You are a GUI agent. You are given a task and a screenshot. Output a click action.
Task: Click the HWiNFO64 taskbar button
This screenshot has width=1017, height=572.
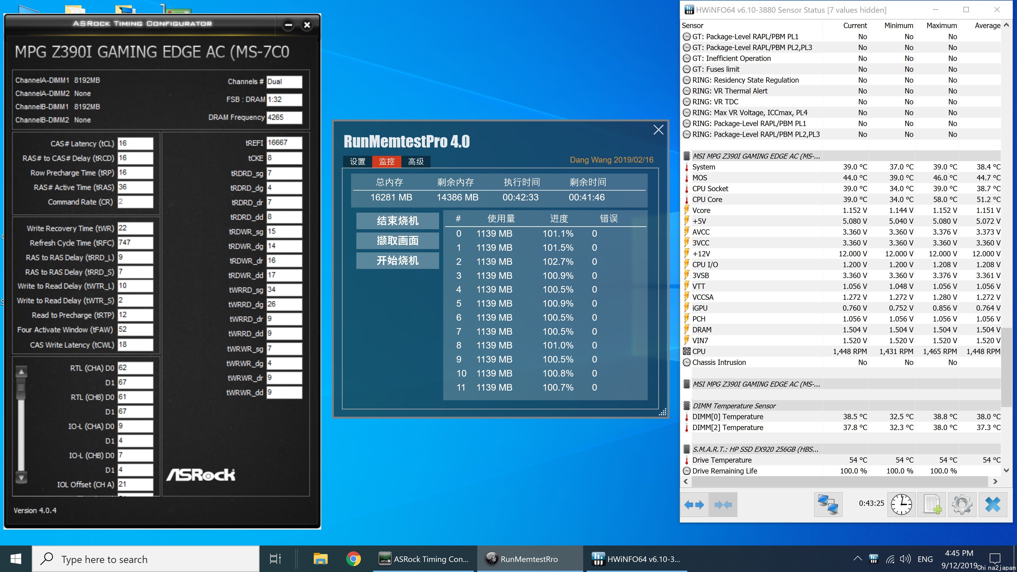click(636, 559)
